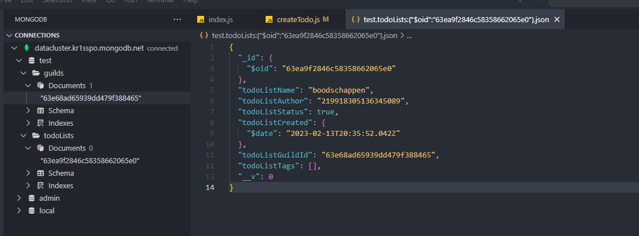Expand Schema under todoLists collection
This screenshot has width=639, height=236.
(28, 173)
